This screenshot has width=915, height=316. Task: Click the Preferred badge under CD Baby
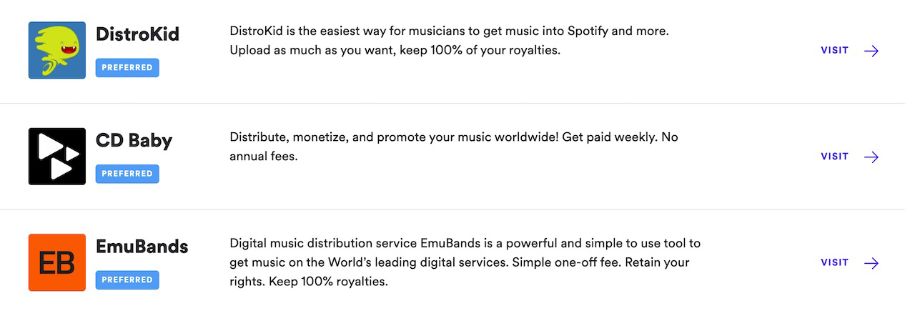[127, 174]
